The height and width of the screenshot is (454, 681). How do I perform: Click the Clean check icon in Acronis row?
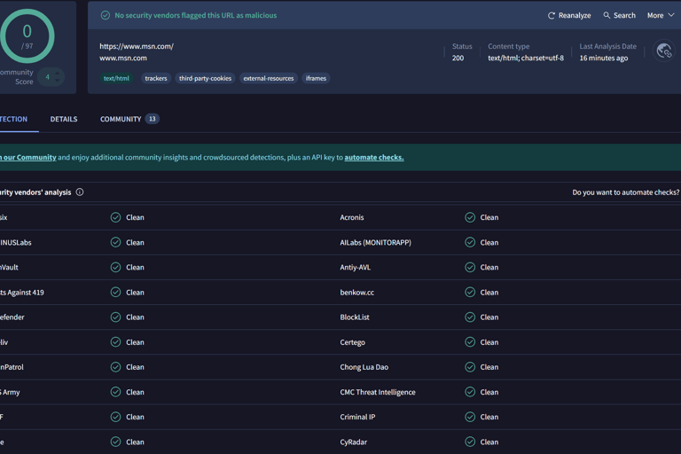pos(470,217)
